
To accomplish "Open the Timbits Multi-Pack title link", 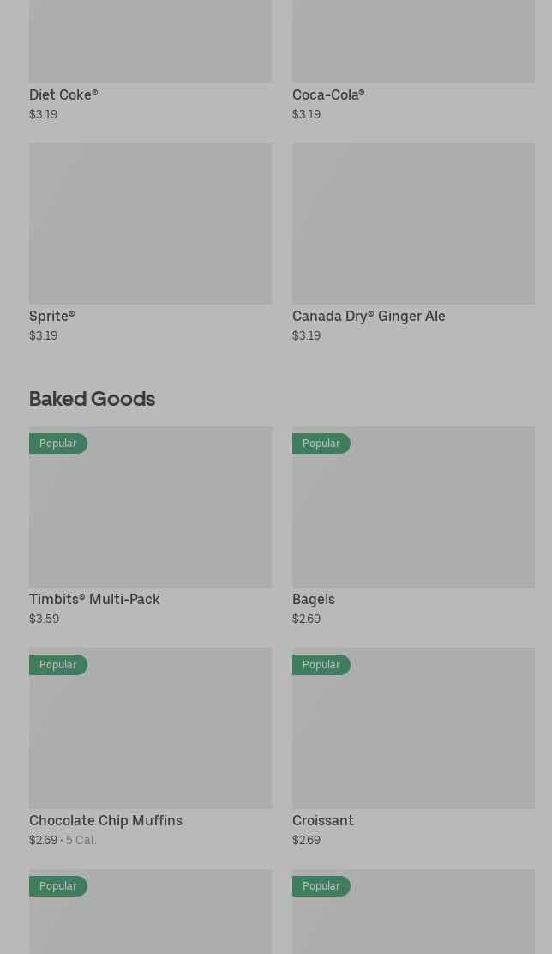I will click(94, 599).
